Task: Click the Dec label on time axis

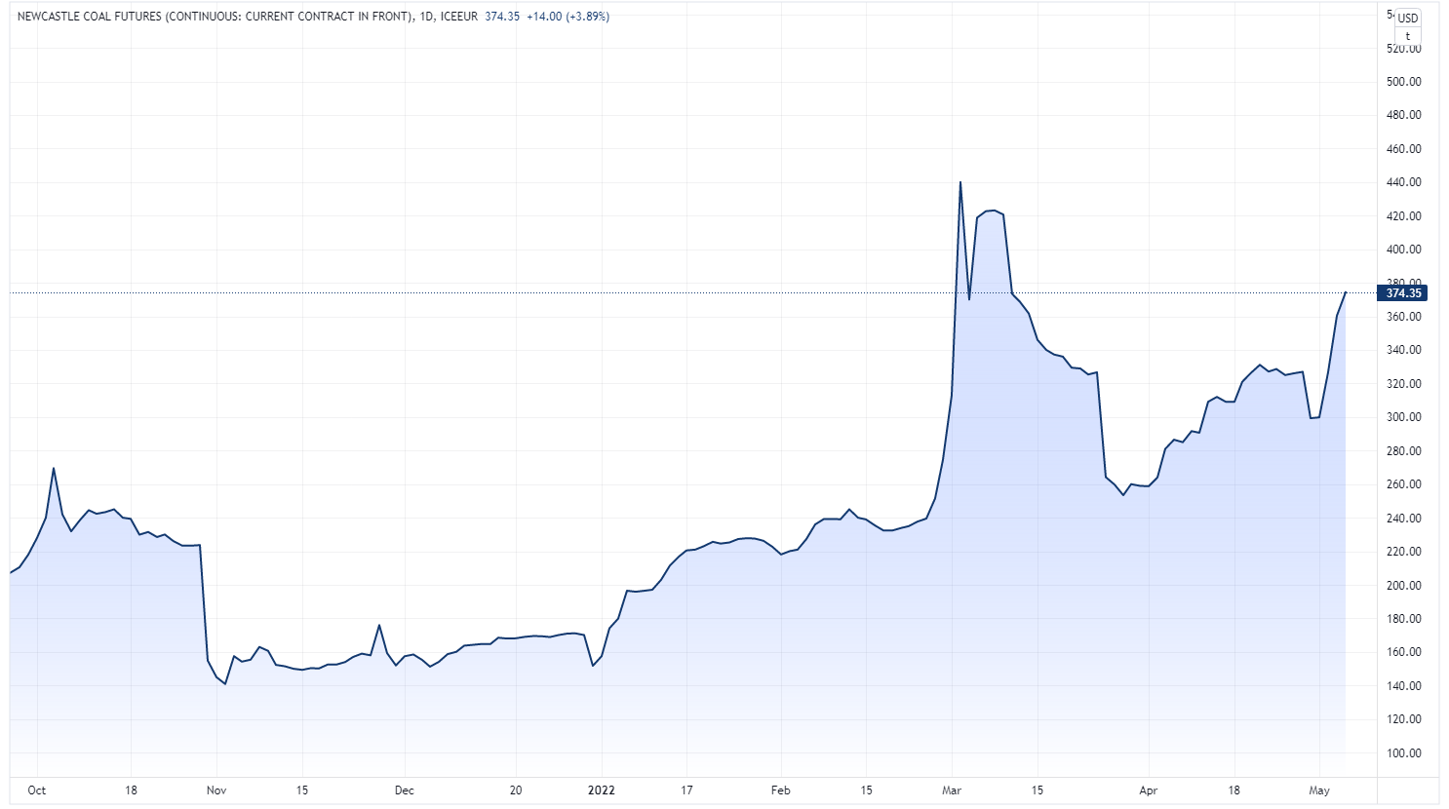Action: pyautogui.click(x=405, y=790)
